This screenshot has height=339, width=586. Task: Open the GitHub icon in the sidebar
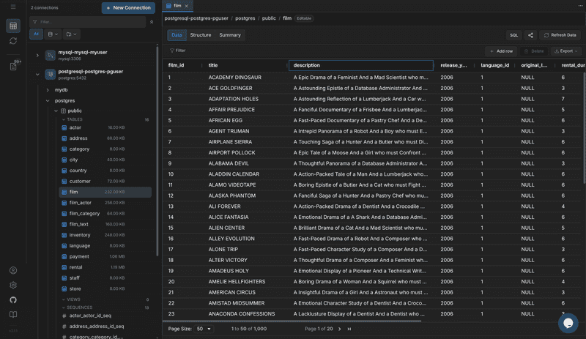[x=13, y=299]
